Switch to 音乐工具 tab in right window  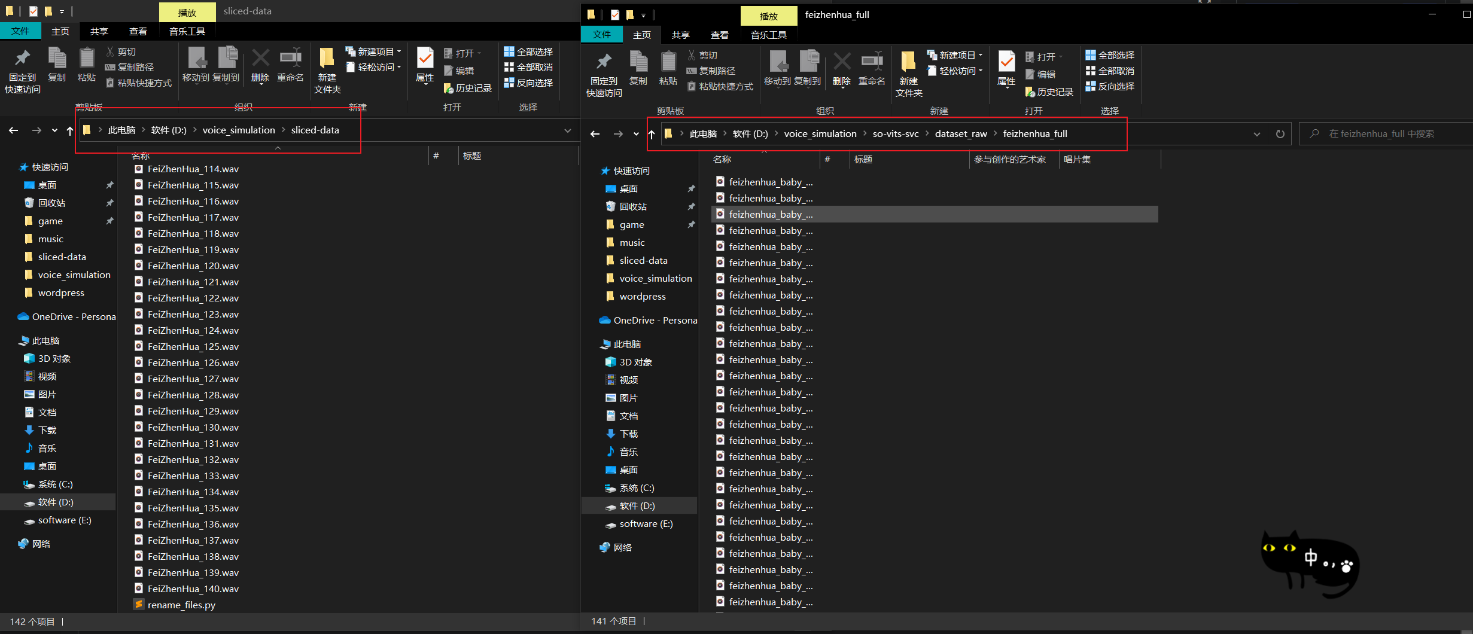pos(769,35)
